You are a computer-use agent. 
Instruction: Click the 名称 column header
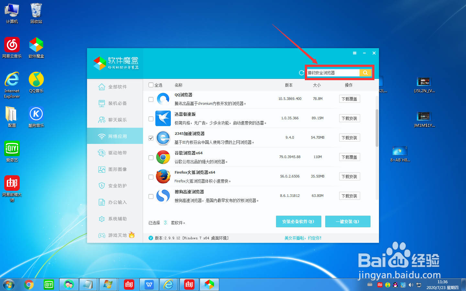[179, 85]
